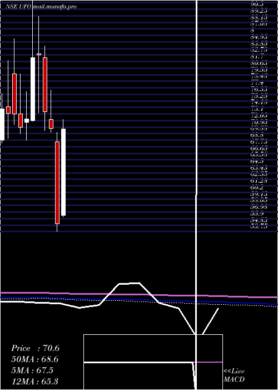Select the 50MA : 68.6 value

click(35, 359)
